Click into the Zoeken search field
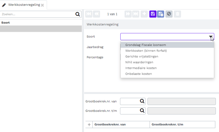Viewport: 219px width, 132px height. click(x=38, y=14)
